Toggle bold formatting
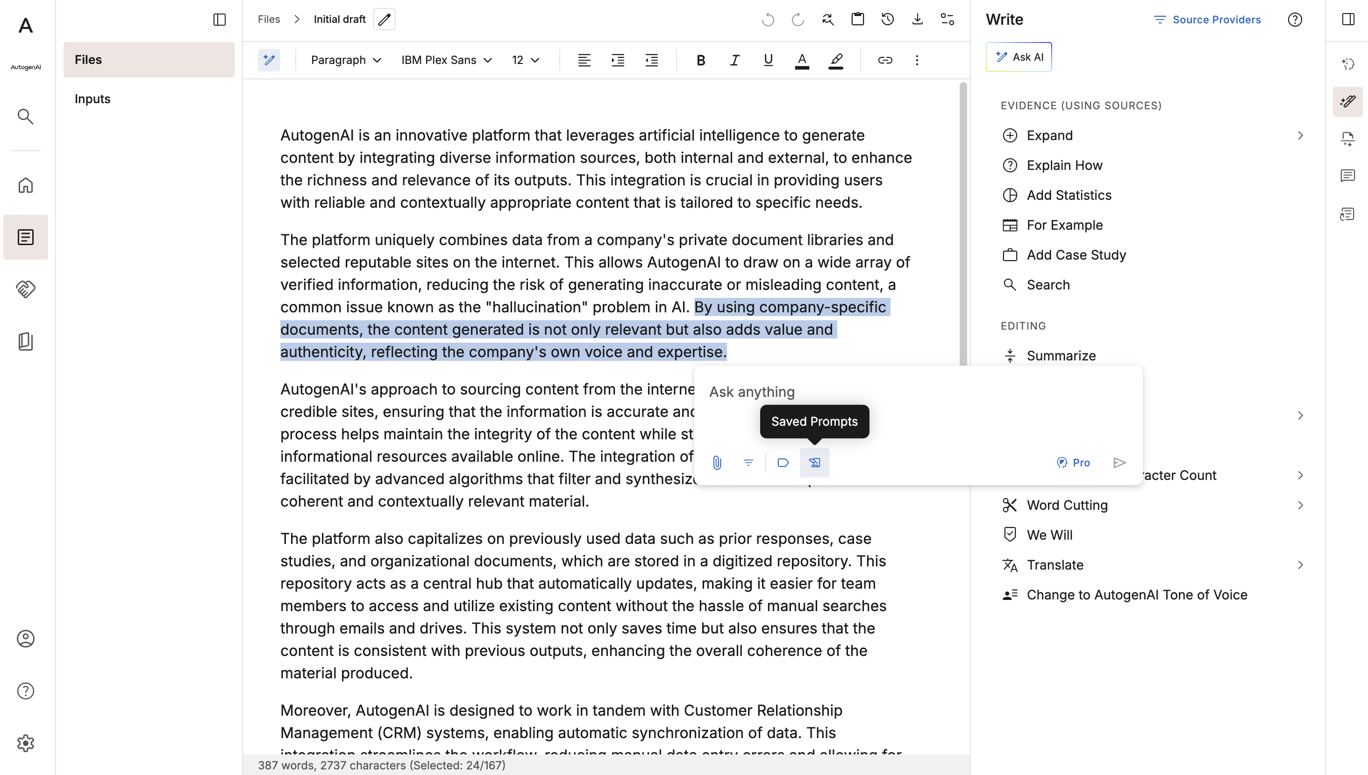The height and width of the screenshot is (775, 1368). [x=701, y=60]
